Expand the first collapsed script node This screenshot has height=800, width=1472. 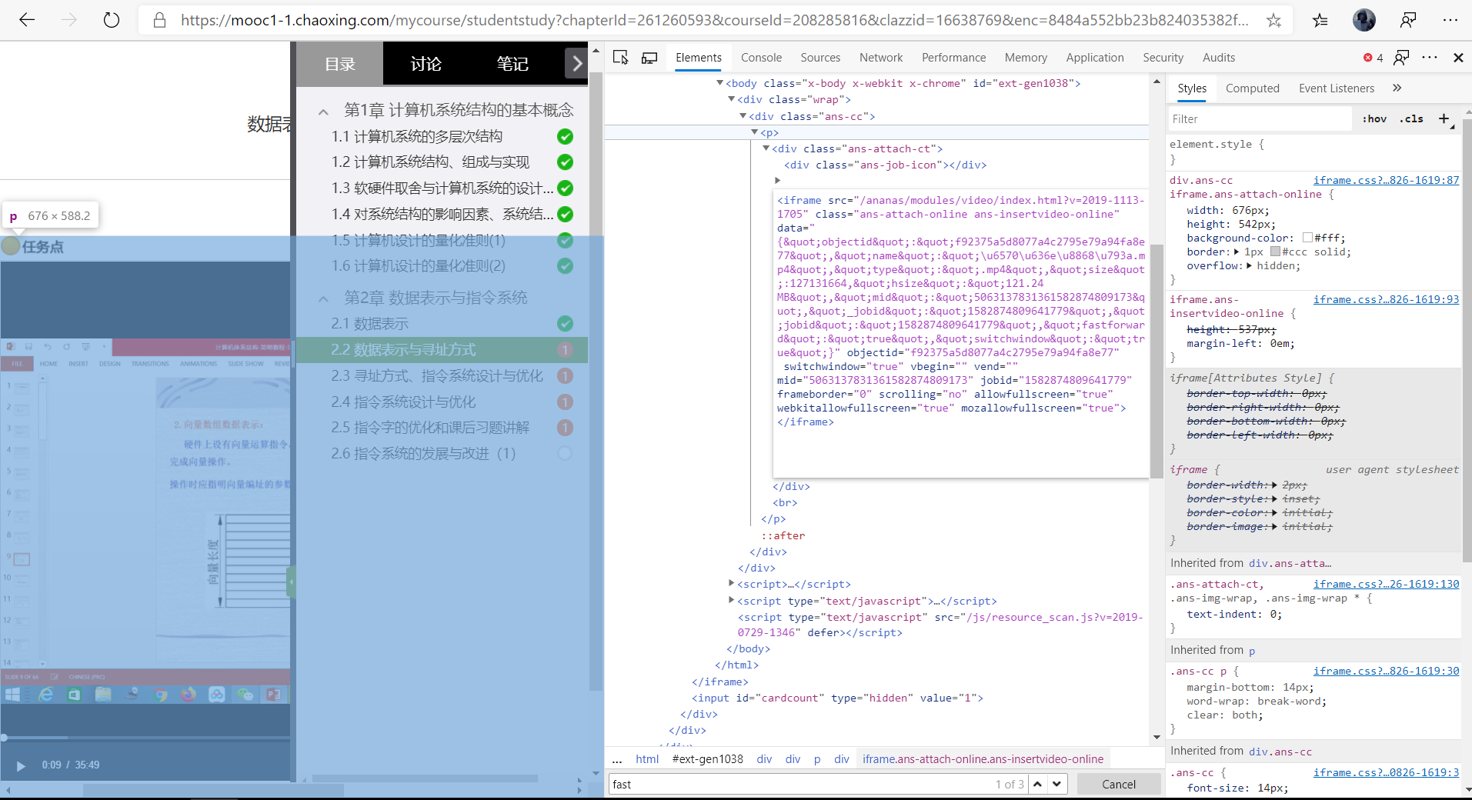[x=731, y=584]
